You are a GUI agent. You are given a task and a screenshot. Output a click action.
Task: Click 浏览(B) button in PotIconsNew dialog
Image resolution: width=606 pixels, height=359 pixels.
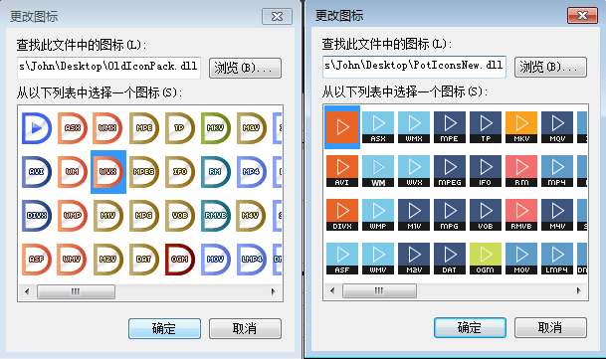point(550,68)
